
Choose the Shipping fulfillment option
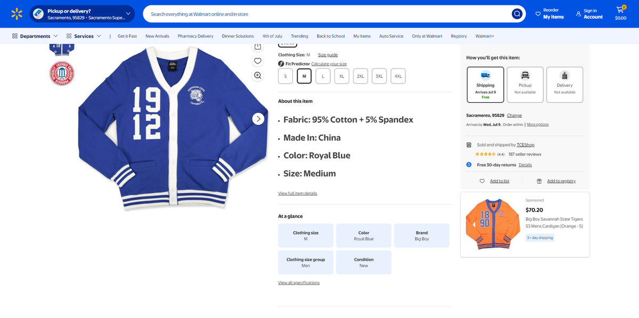[485, 85]
